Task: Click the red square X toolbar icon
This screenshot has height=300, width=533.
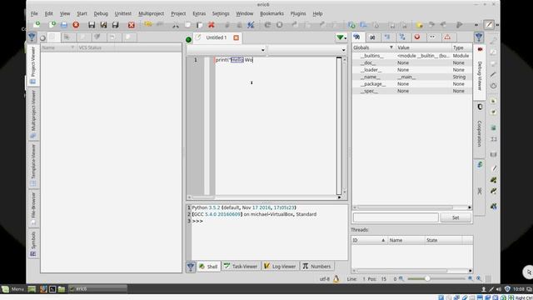Action: 132,25
